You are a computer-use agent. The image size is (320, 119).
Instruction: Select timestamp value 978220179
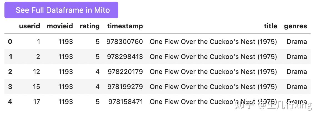[x=125, y=72]
